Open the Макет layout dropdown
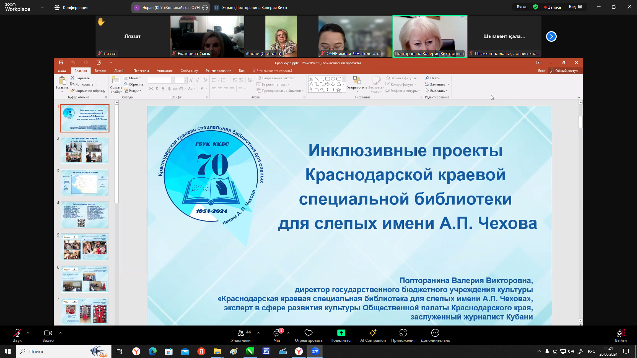Viewport: 637px width, 358px height. pyautogui.click(x=132, y=78)
